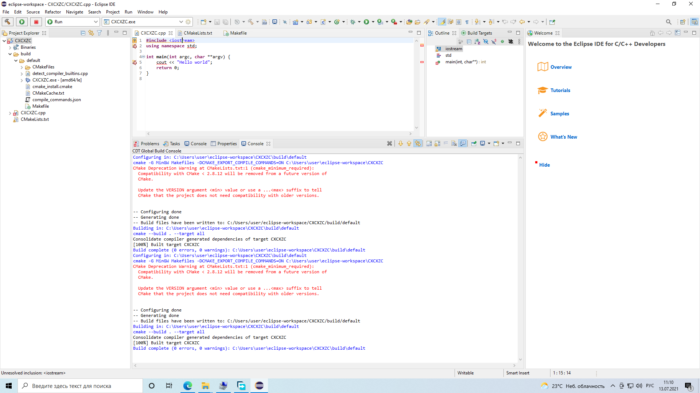Switch to the C/C++ perspective icon
Image resolution: width=700 pixels, height=393 pixels.
point(694,22)
